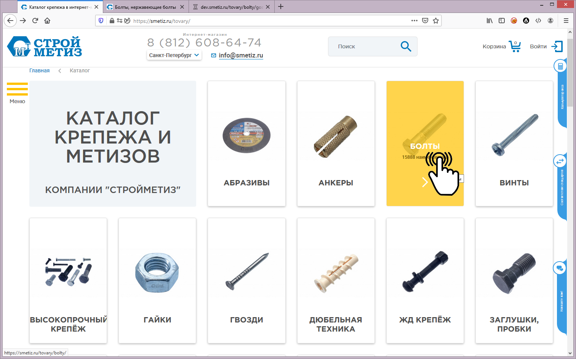Bookmark this page with star icon

click(436, 21)
